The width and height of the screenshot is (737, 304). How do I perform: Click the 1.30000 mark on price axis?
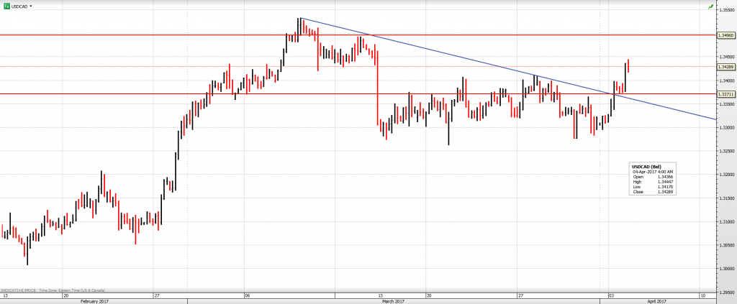725,268
